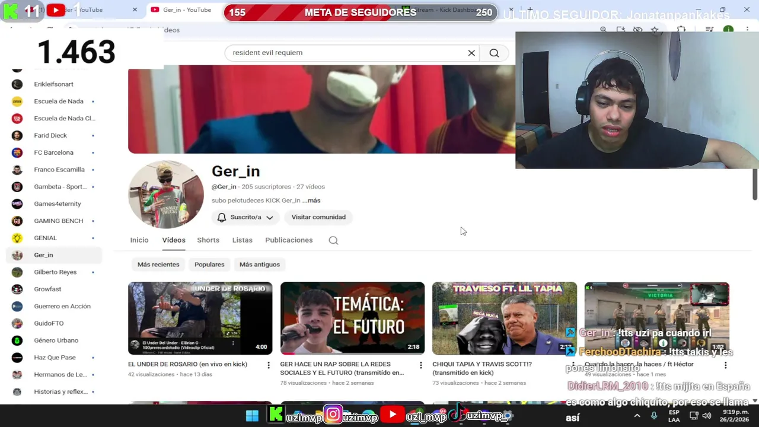The width and height of the screenshot is (759, 427).
Task: Filter videos by Más antiguos
Action: pyautogui.click(x=260, y=265)
